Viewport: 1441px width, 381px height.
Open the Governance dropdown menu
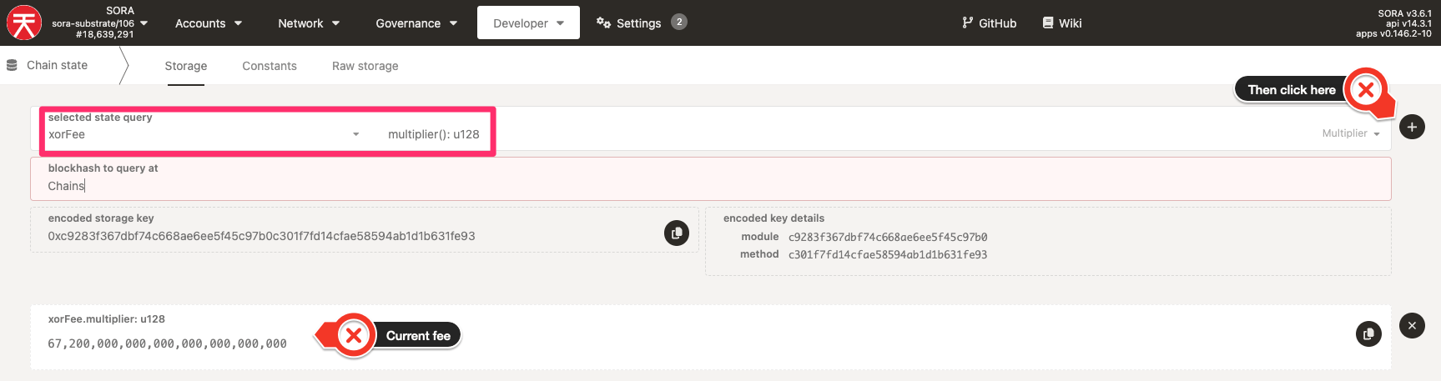pyautogui.click(x=416, y=23)
